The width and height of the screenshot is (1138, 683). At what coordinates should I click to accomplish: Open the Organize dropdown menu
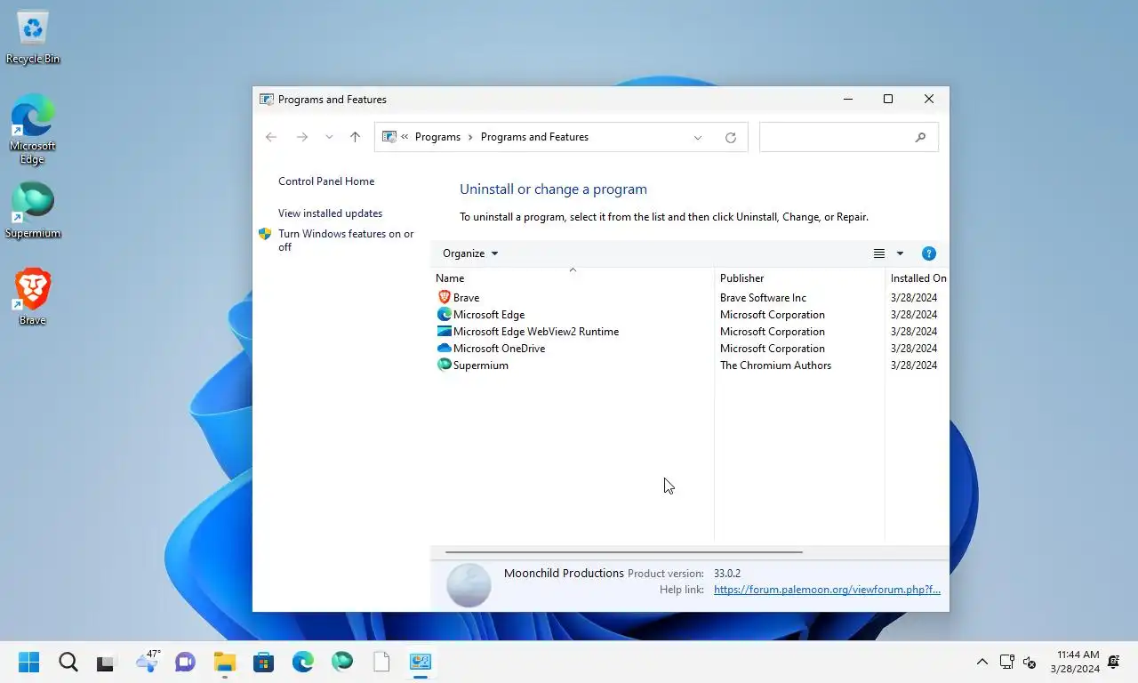[x=470, y=253]
